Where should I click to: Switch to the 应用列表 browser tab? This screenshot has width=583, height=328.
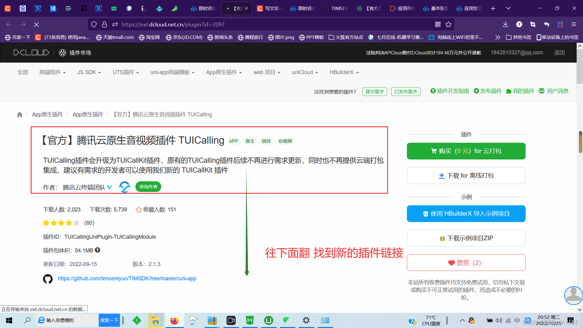coord(403,9)
